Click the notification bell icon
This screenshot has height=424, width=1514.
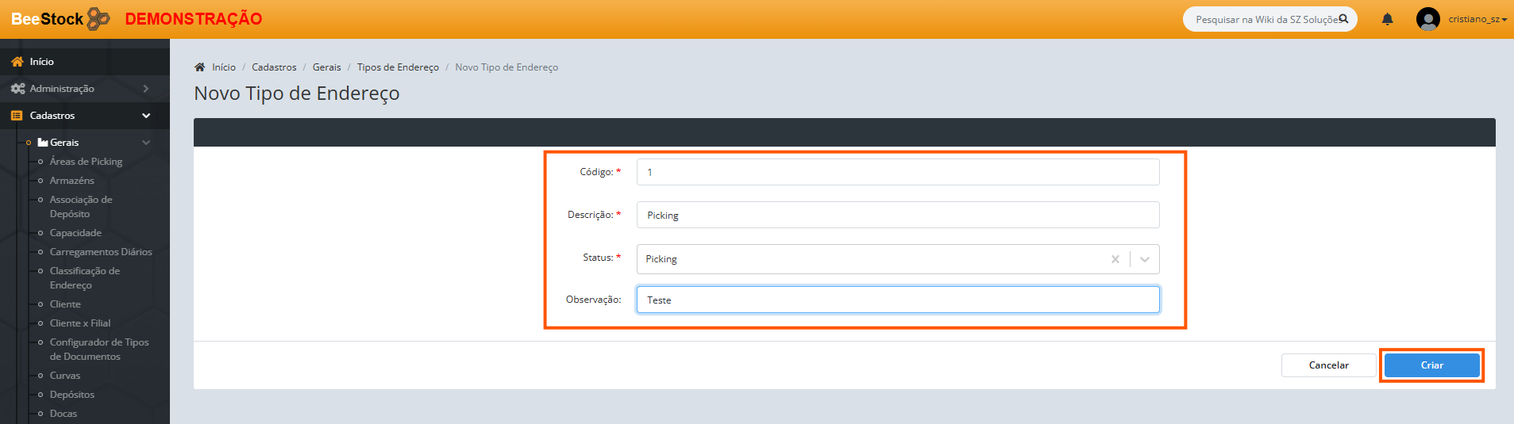pos(1387,19)
